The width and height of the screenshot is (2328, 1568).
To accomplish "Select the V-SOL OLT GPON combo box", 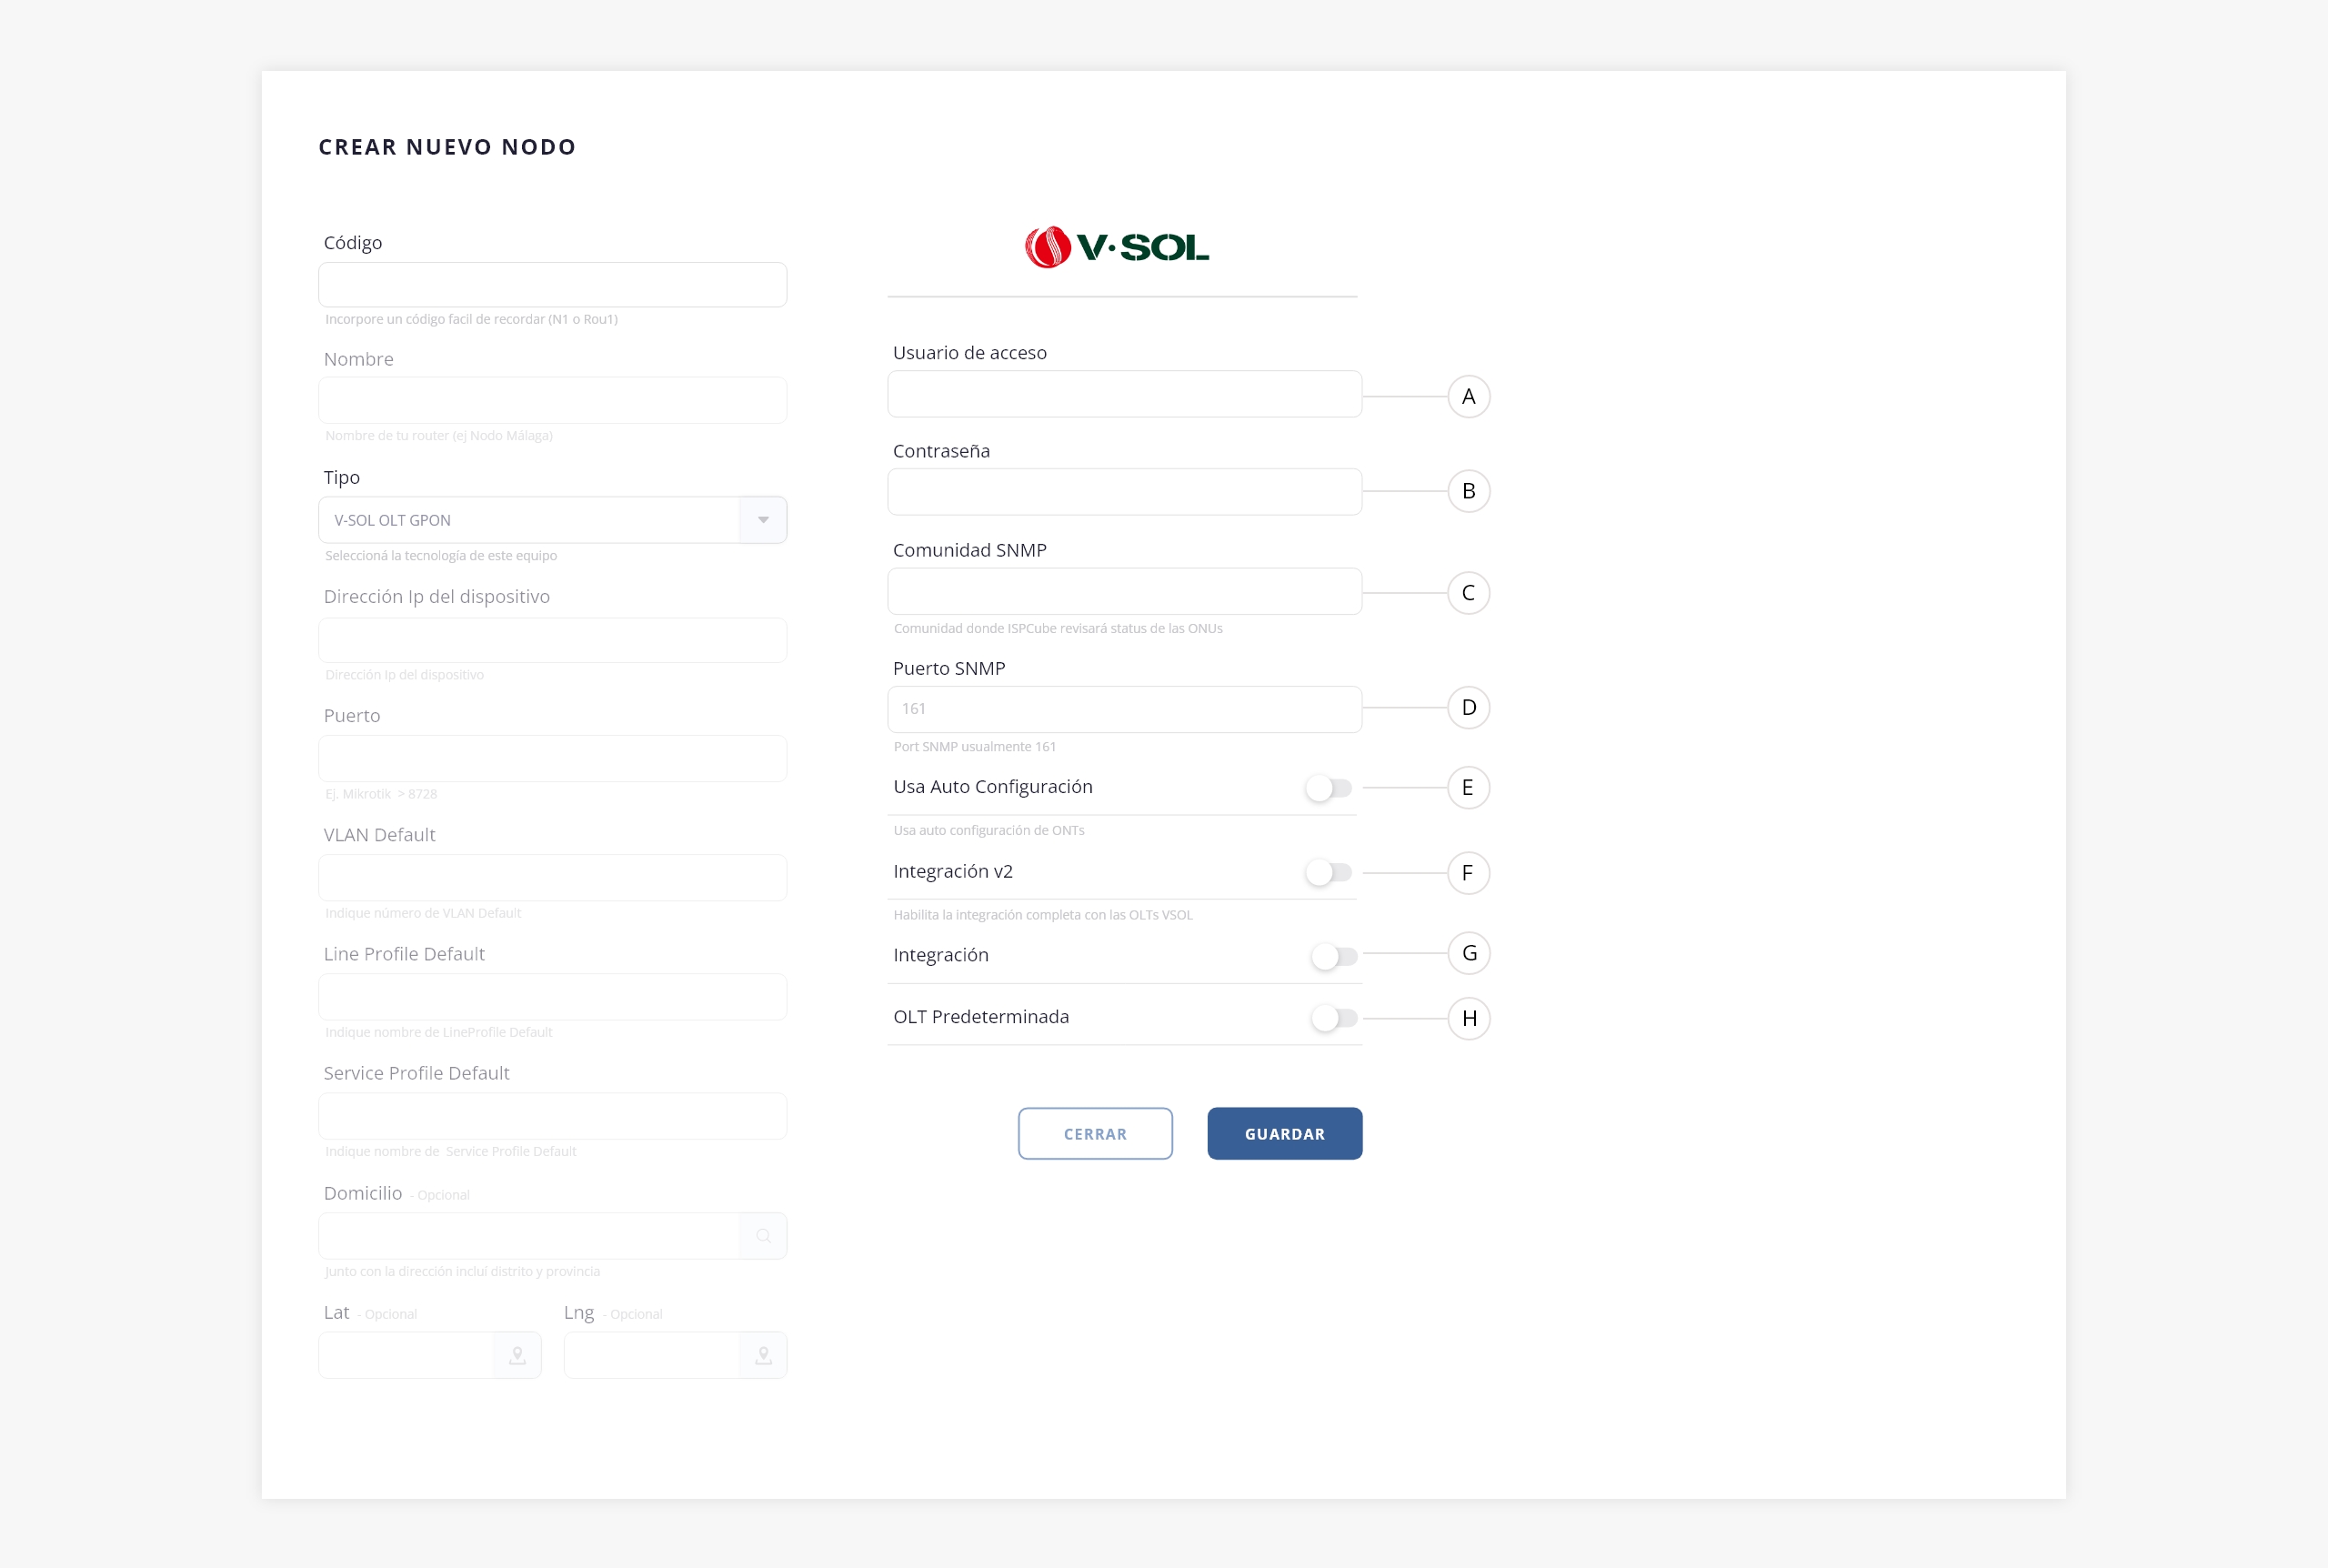I will point(530,520).
